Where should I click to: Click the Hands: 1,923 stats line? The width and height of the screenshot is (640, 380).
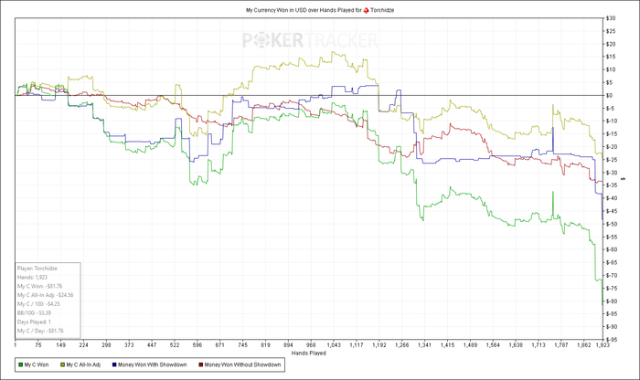32,278
